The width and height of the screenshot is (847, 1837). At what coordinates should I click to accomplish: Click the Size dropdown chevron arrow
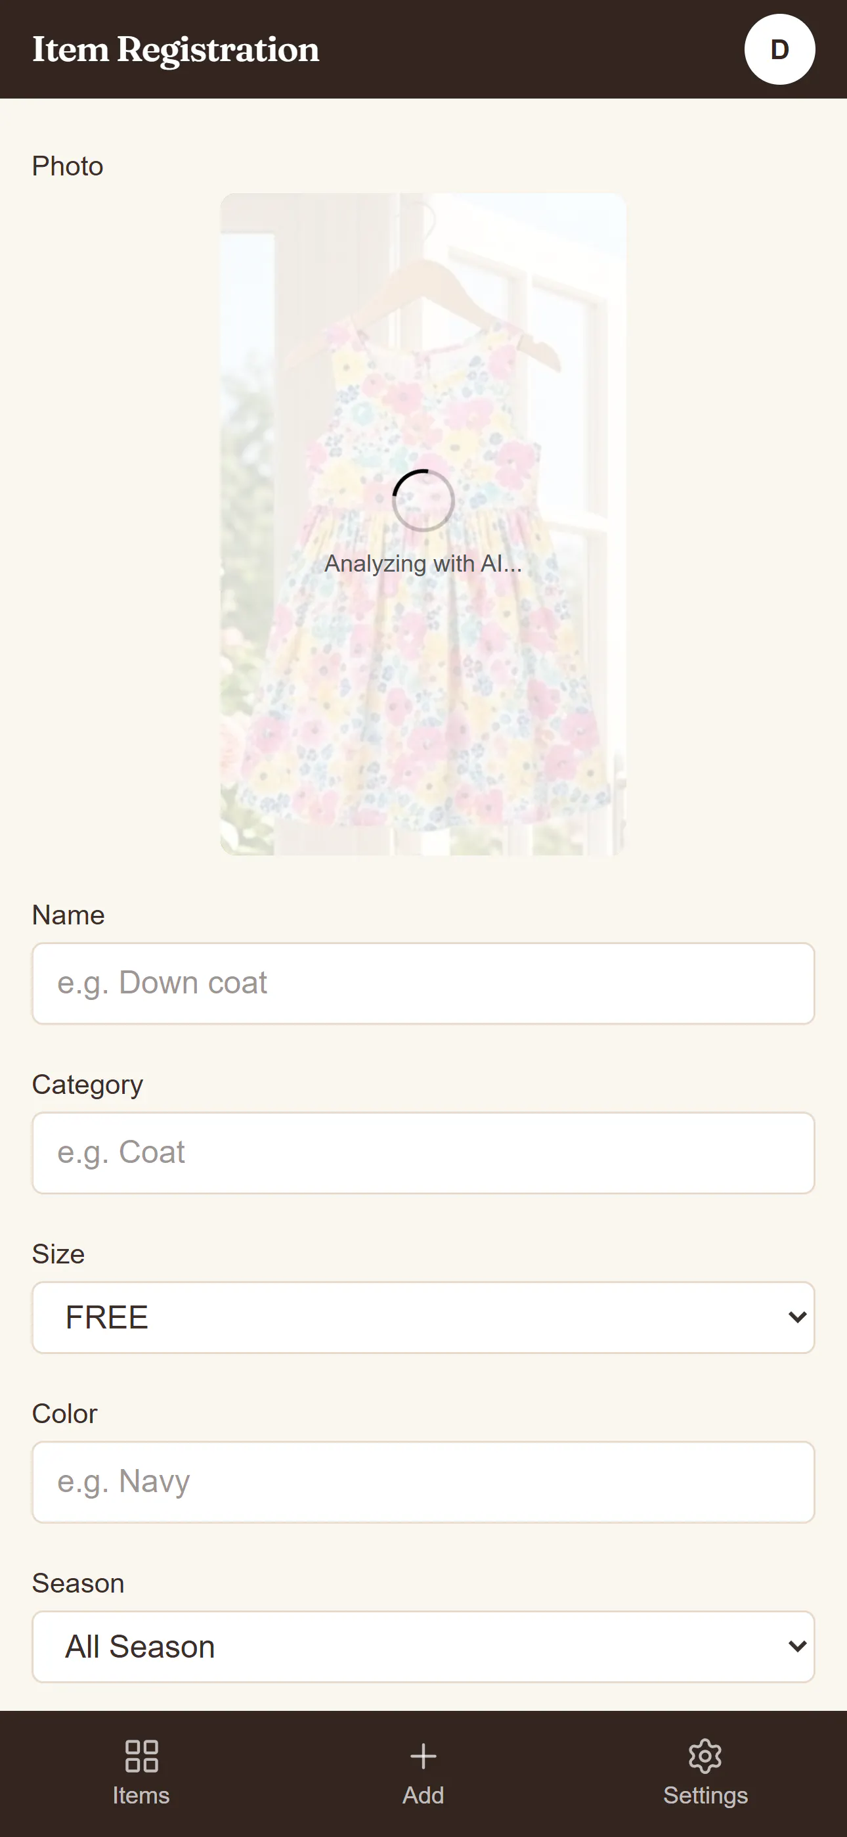tap(797, 1317)
